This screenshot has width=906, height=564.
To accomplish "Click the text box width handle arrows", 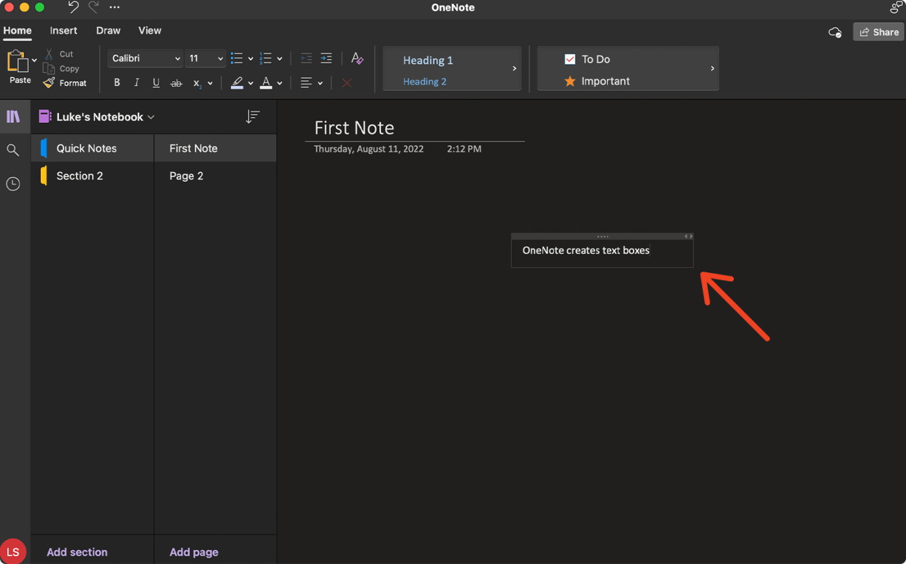I will (689, 236).
